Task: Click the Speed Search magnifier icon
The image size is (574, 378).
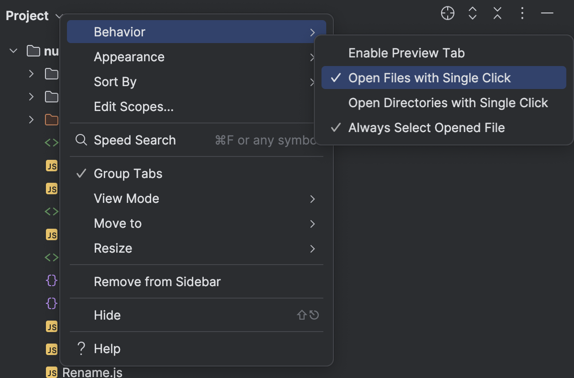Action: [x=80, y=140]
